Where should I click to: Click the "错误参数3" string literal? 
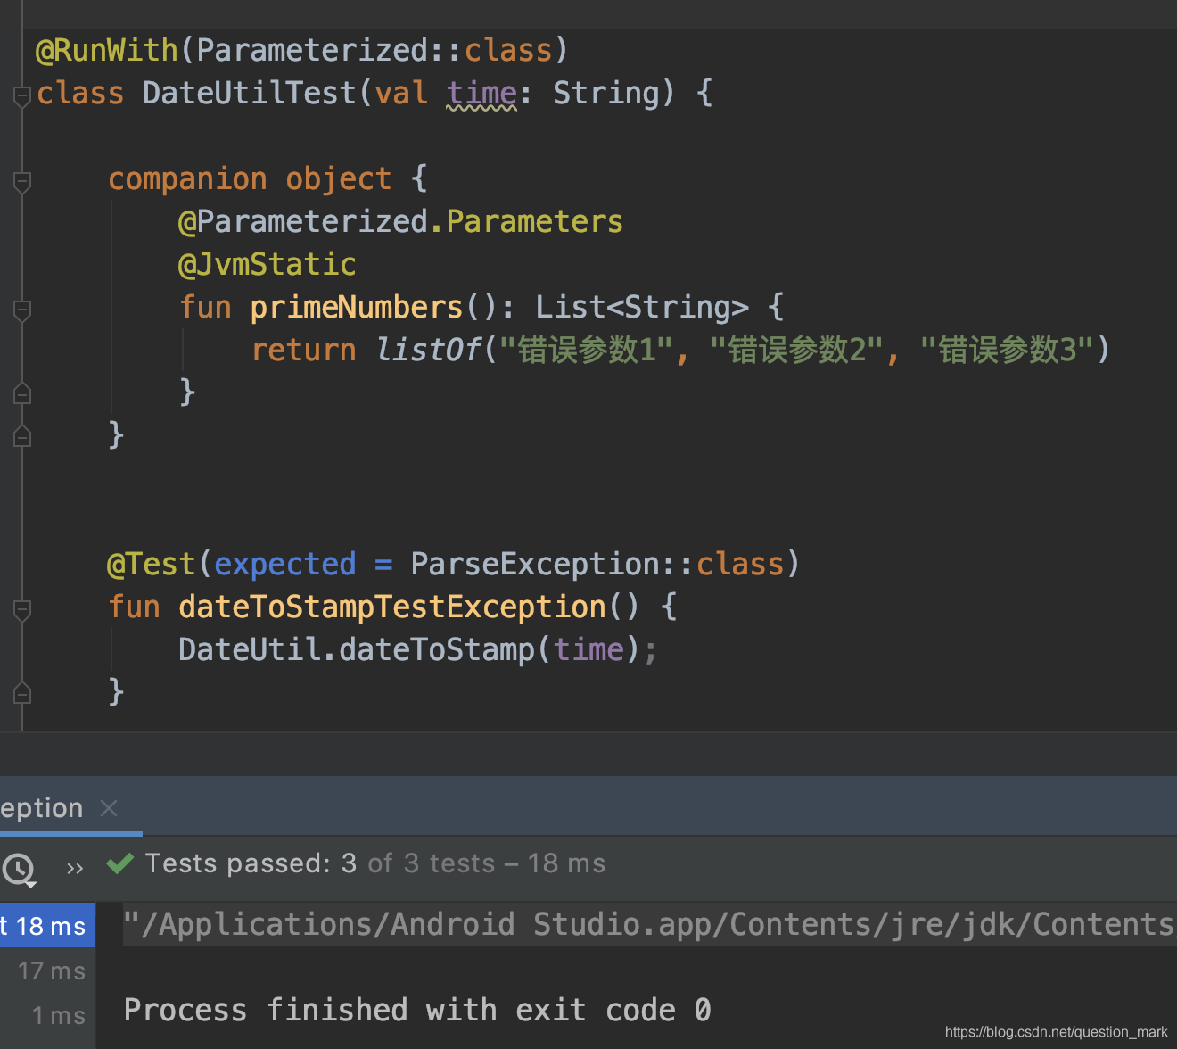[x=1007, y=350]
